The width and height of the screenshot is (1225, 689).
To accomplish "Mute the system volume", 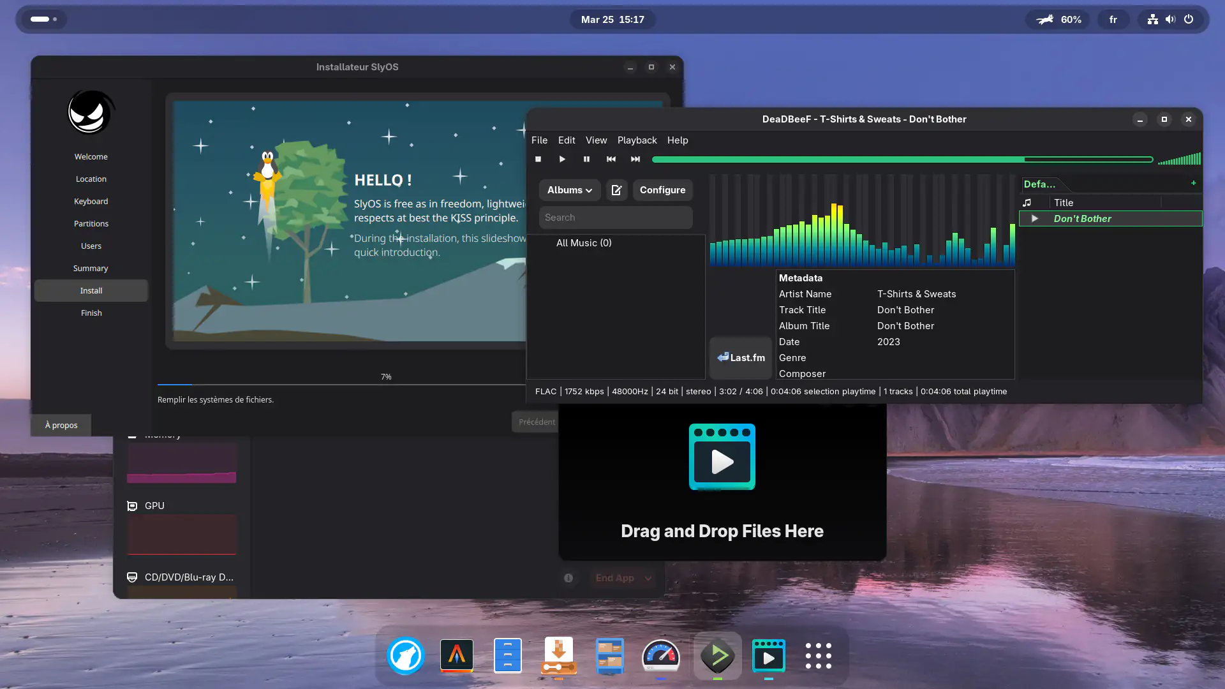I will (1170, 19).
